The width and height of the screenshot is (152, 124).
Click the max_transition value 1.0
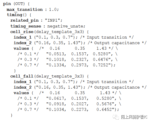(53, 9)
